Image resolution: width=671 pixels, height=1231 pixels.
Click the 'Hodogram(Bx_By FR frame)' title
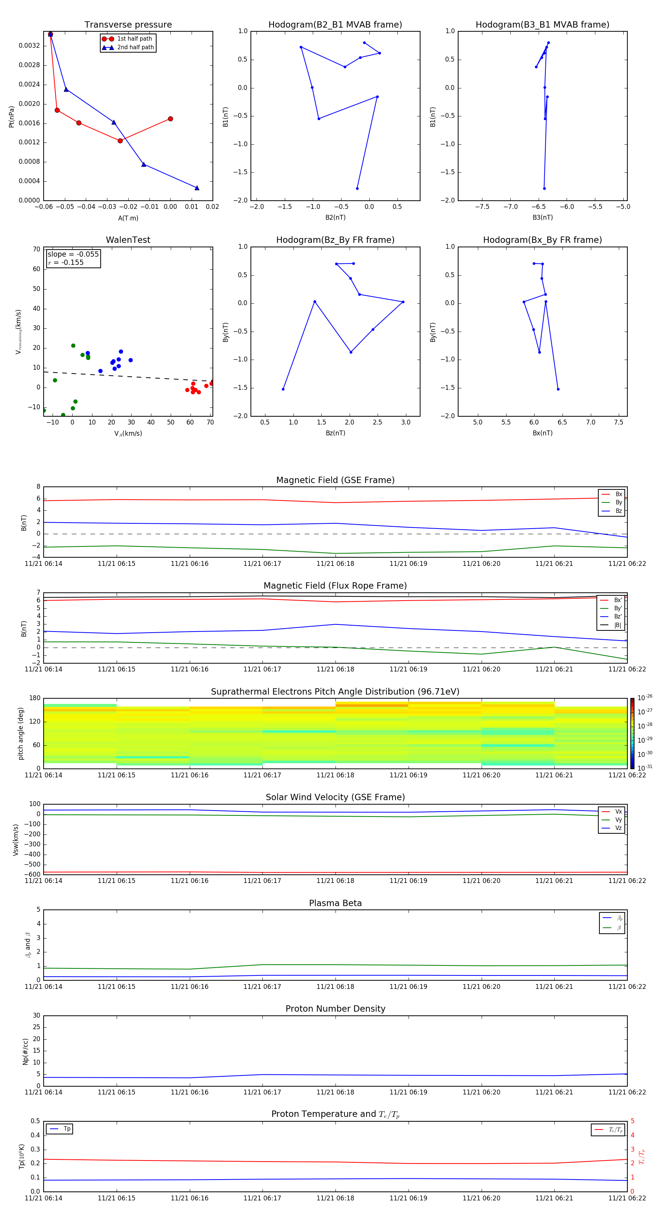click(x=542, y=240)
